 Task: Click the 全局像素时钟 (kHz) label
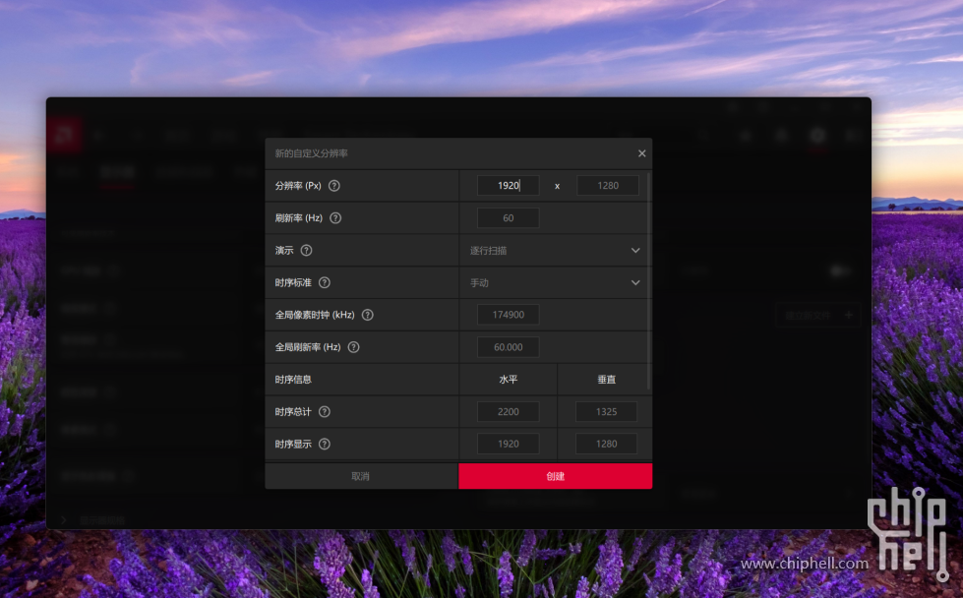coord(315,315)
